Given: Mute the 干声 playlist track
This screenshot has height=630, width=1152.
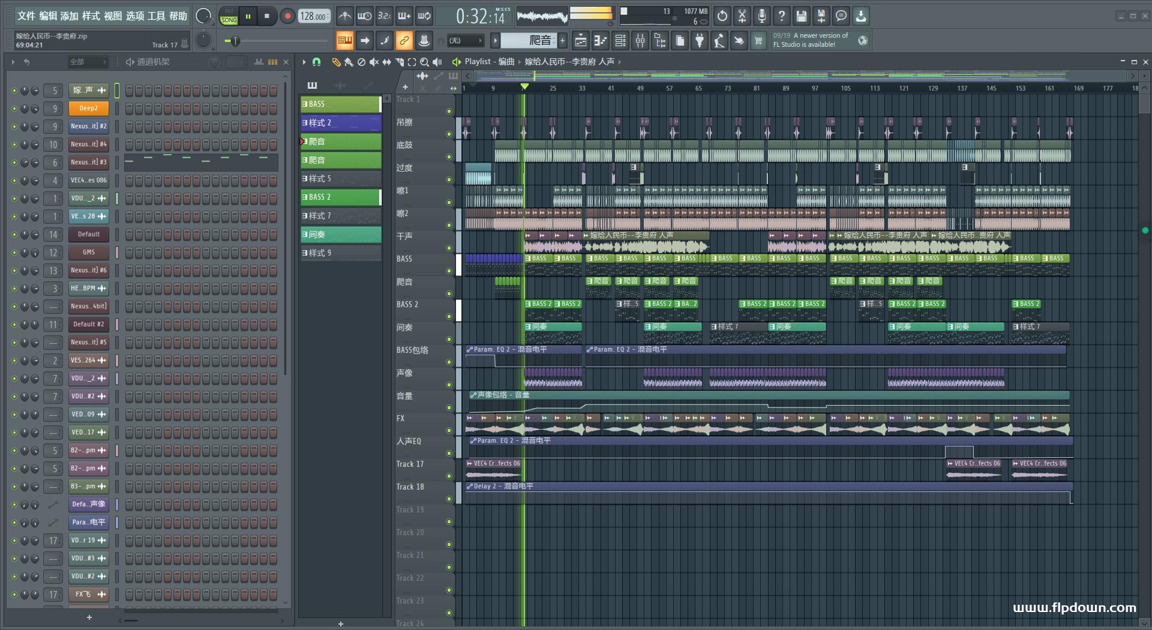Looking at the screenshot, I should point(449,248).
